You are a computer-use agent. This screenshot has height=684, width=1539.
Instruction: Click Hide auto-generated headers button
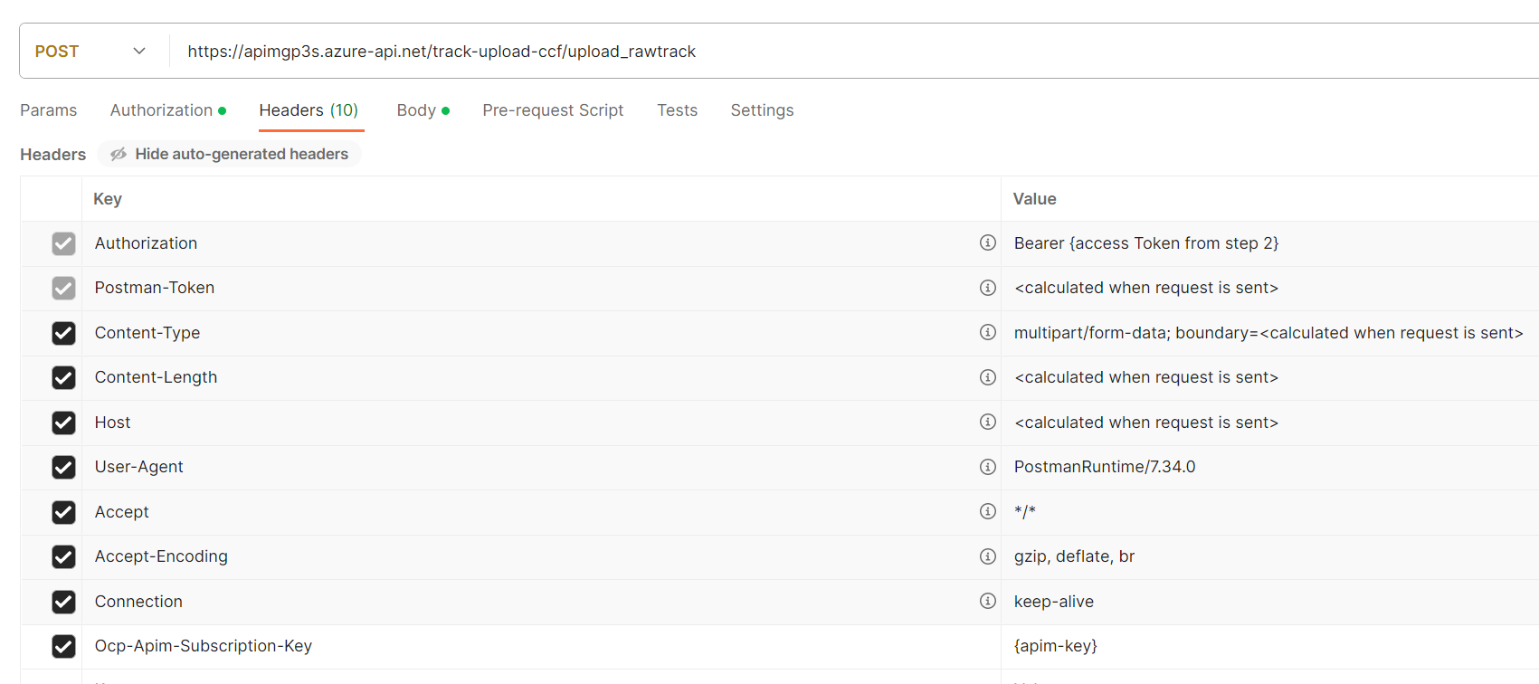(x=230, y=154)
